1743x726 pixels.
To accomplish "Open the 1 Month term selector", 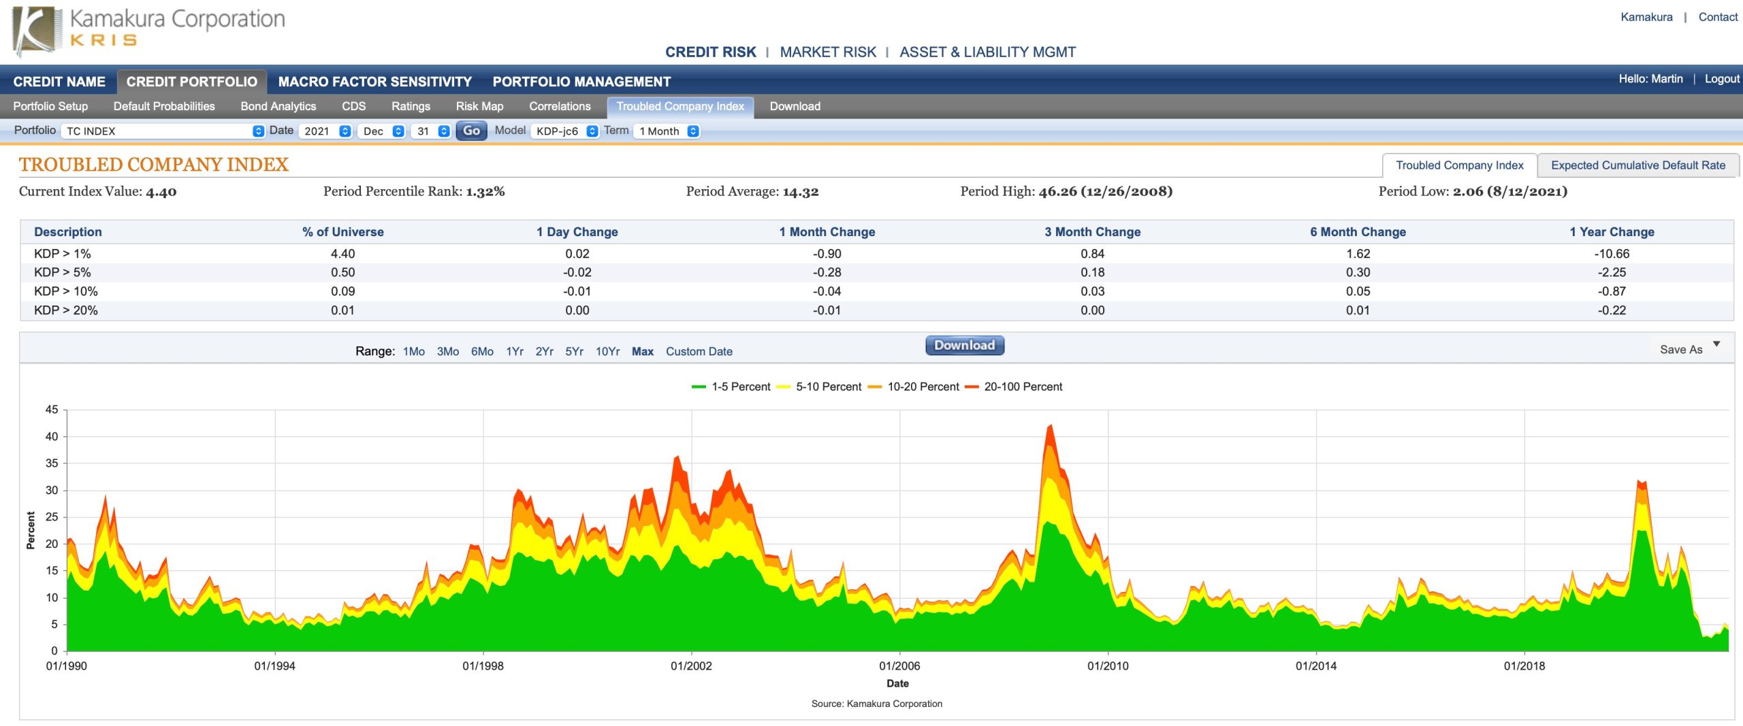I will (666, 131).
